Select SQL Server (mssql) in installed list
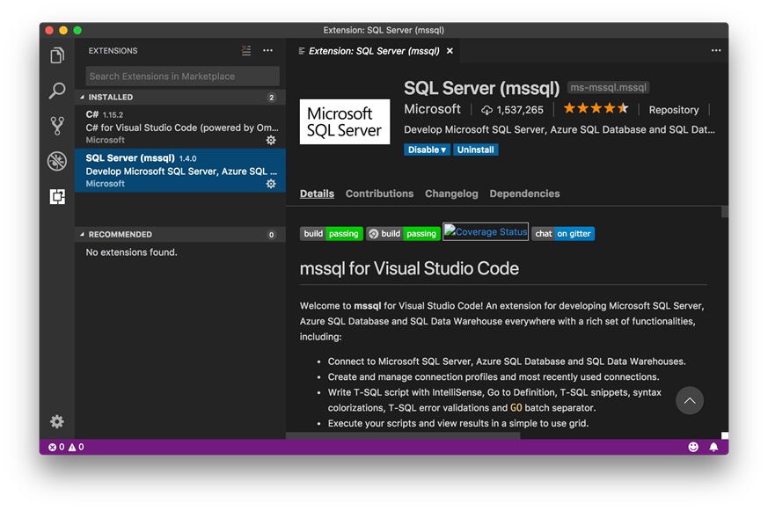Viewport: 768px width, 511px height. click(180, 171)
